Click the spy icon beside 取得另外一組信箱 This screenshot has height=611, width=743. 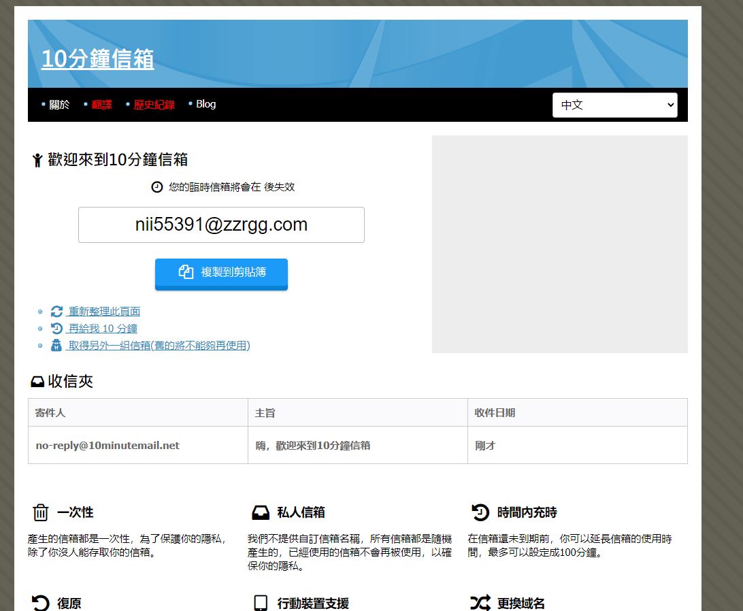(x=56, y=345)
